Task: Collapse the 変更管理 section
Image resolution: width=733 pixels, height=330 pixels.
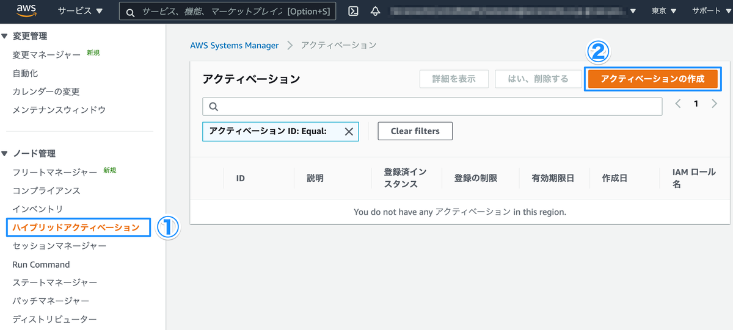Action: pos(5,37)
